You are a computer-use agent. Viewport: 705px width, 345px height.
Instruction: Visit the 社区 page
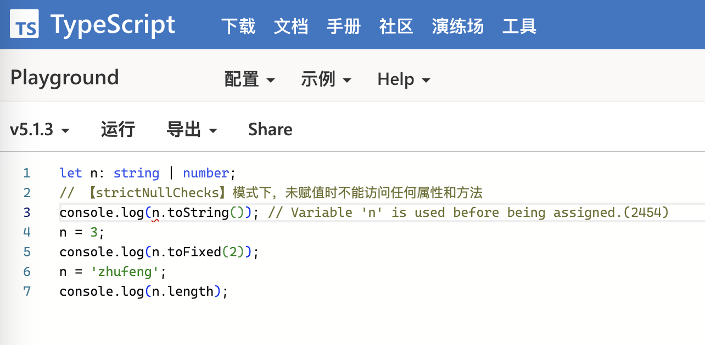(396, 26)
